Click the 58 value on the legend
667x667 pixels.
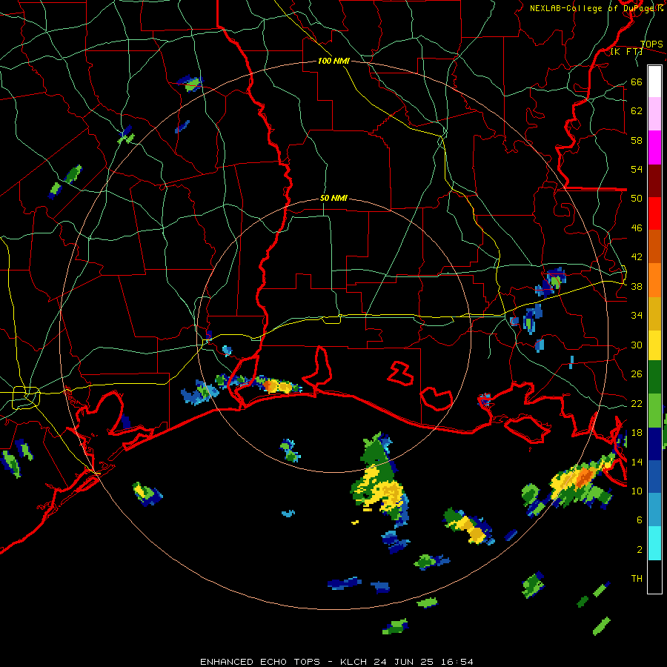637,140
